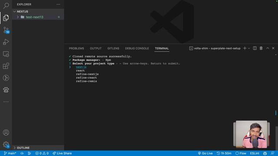The height and width of the screenshot is (156, 278).
Task: Open the feedback icon in status bar
Action: coord(272,153)
